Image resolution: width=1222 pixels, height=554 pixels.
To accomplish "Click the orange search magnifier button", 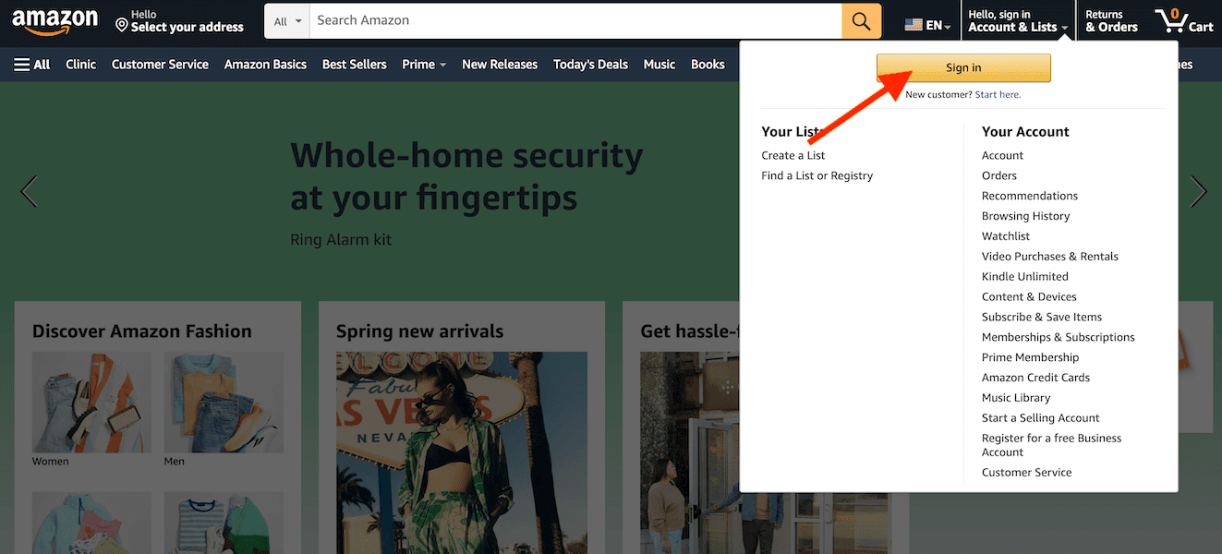I will point(861,21).
